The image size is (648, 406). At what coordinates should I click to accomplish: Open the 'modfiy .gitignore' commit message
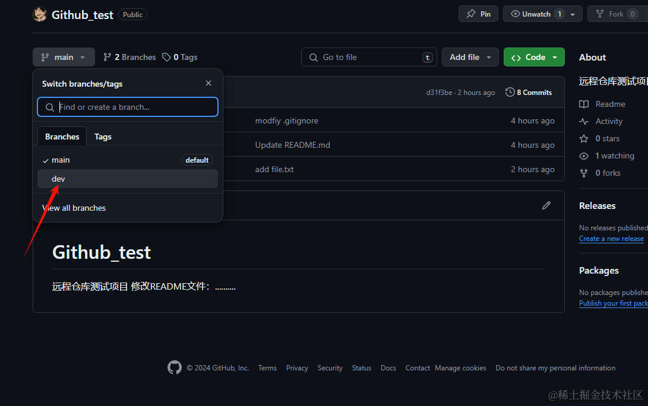pyautogui.click(x=287, y=120)
